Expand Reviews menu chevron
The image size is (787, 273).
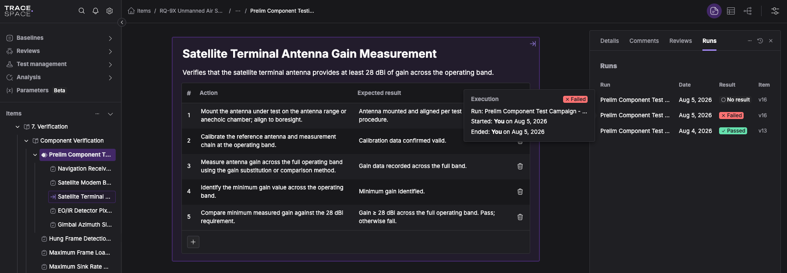[x=110, y=52]
